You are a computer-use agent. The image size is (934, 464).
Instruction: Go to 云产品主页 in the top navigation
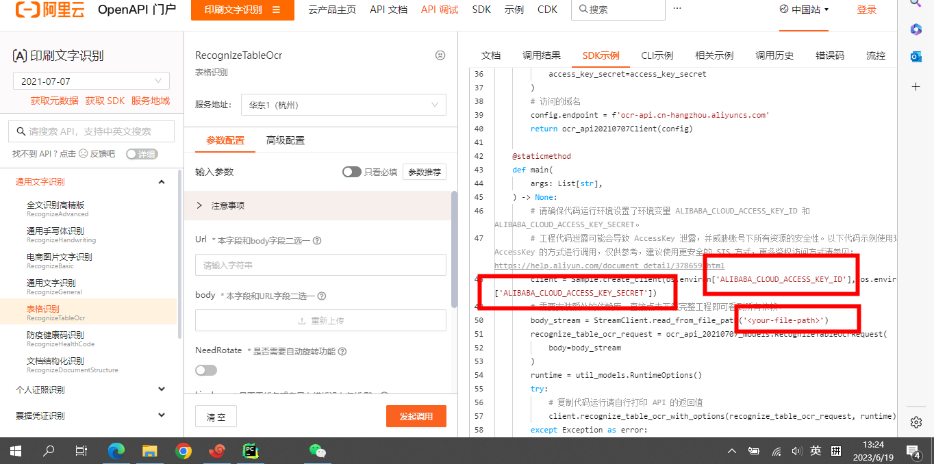333,10
